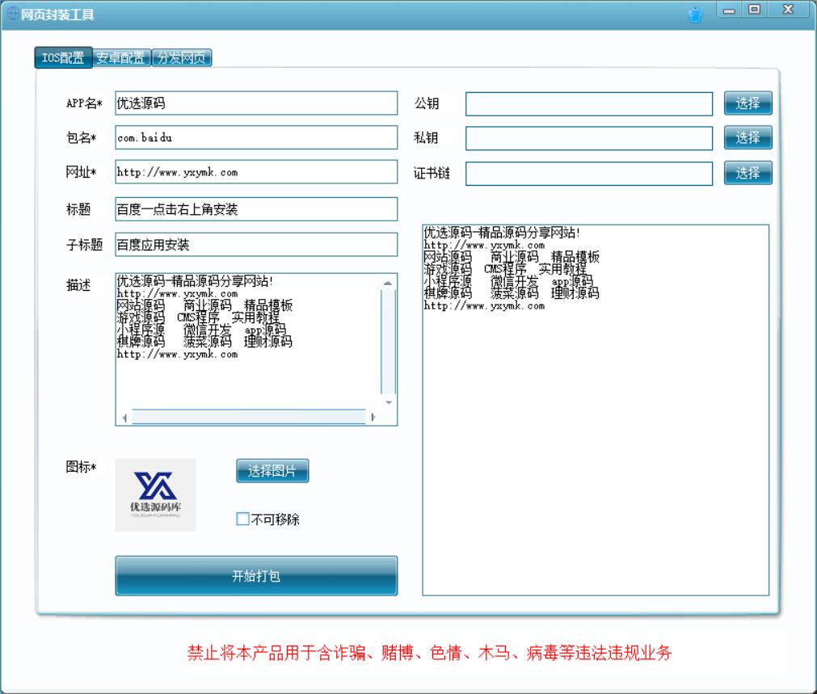
Task: Minimize the 网页封装工具 window
Action: point(730,10)
